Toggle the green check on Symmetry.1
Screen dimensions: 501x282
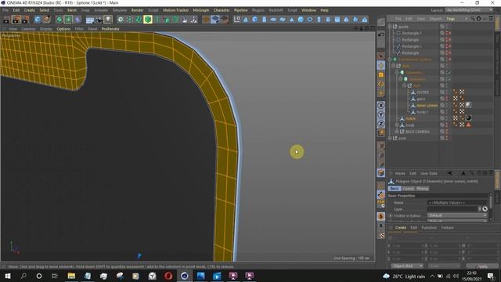point(449,72)
